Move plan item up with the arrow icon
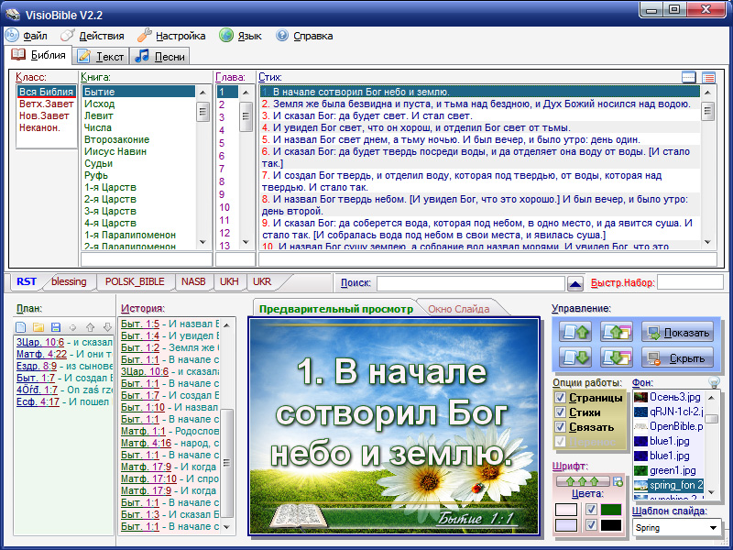 (x=90, y=326)
